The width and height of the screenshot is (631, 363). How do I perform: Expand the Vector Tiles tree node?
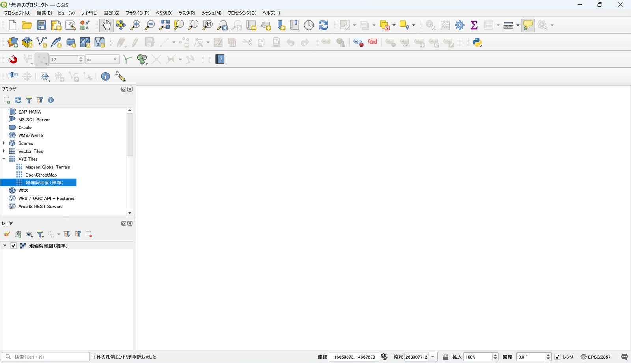(4, 151)
